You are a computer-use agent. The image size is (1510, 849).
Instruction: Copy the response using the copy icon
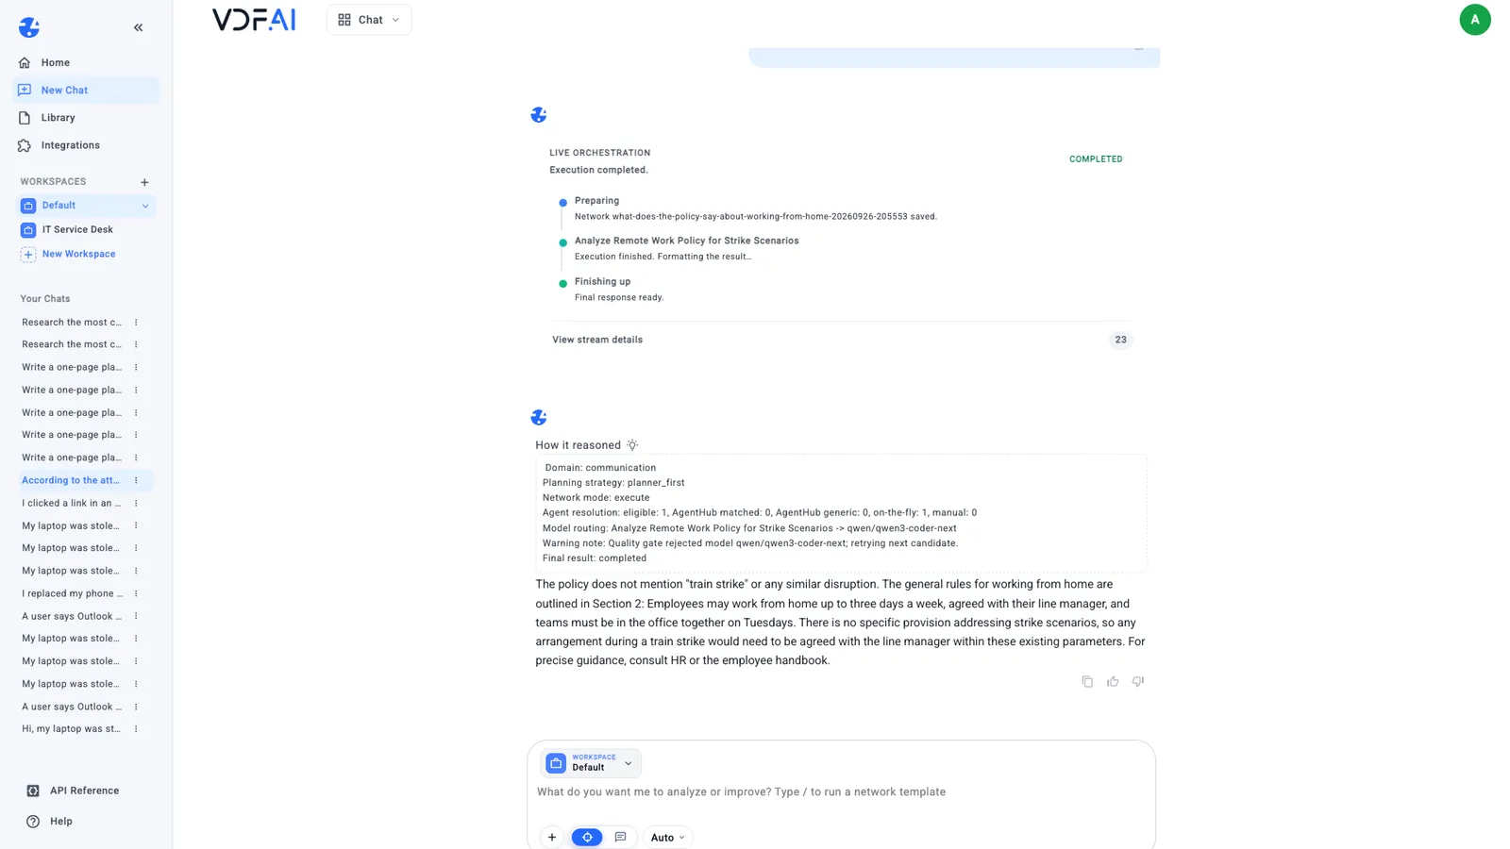pyautogui.click(x=1087, y=681)
